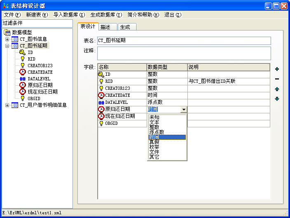Click the key icon beside ID in tree

(x=22, y=52)
